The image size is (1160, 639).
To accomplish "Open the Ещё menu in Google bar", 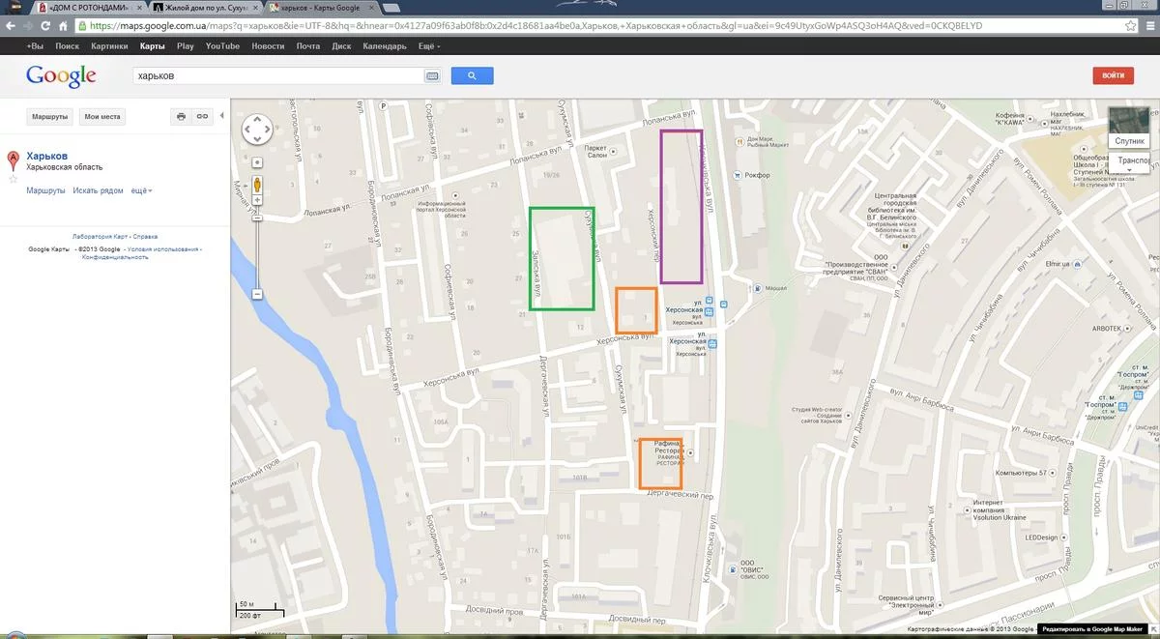I will click(x=429, y=46).
